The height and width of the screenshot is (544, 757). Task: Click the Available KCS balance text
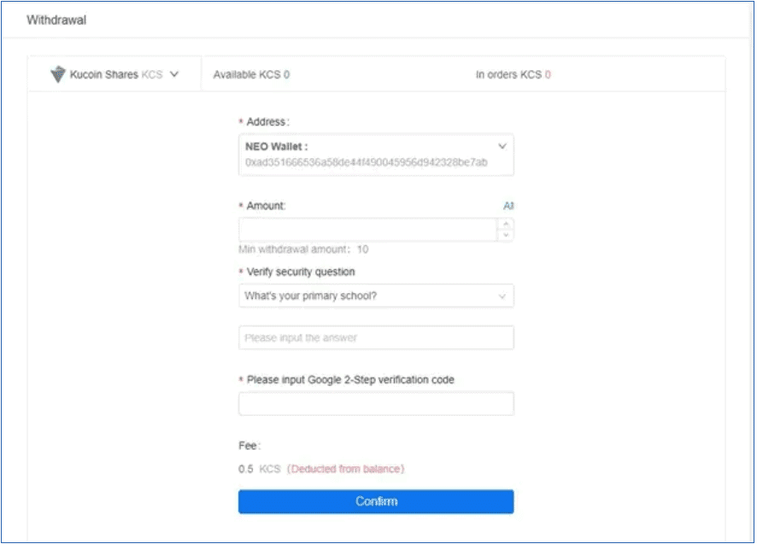click(251, 75)
